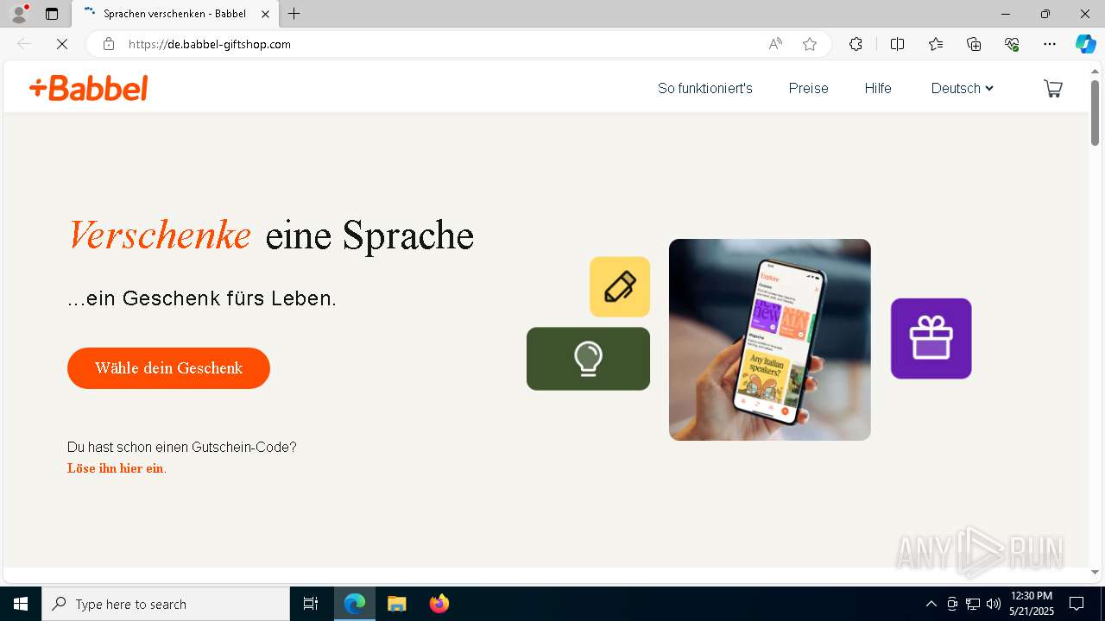Launch Firefox from the taskbar
Viewport: 1105px width, 621px height.
click(x=439, y=604)
